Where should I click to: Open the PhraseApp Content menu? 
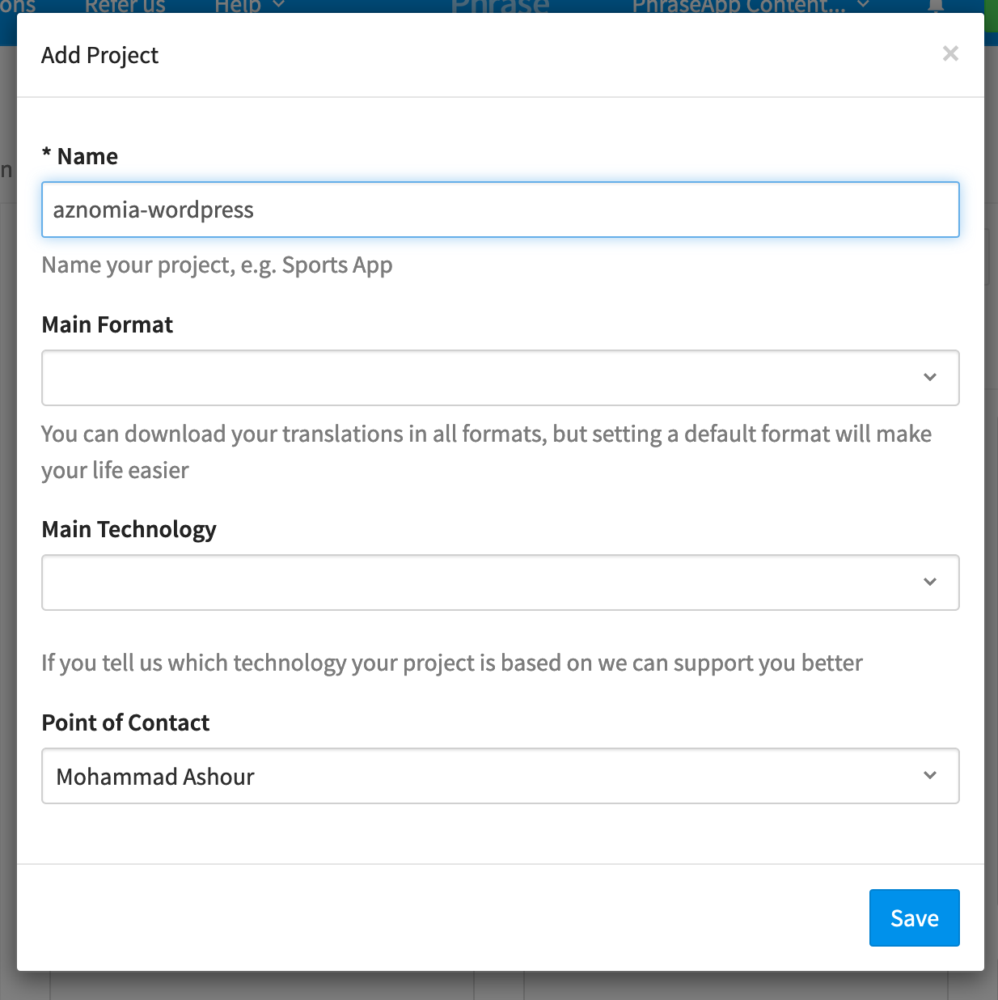(x=740, y=6)
